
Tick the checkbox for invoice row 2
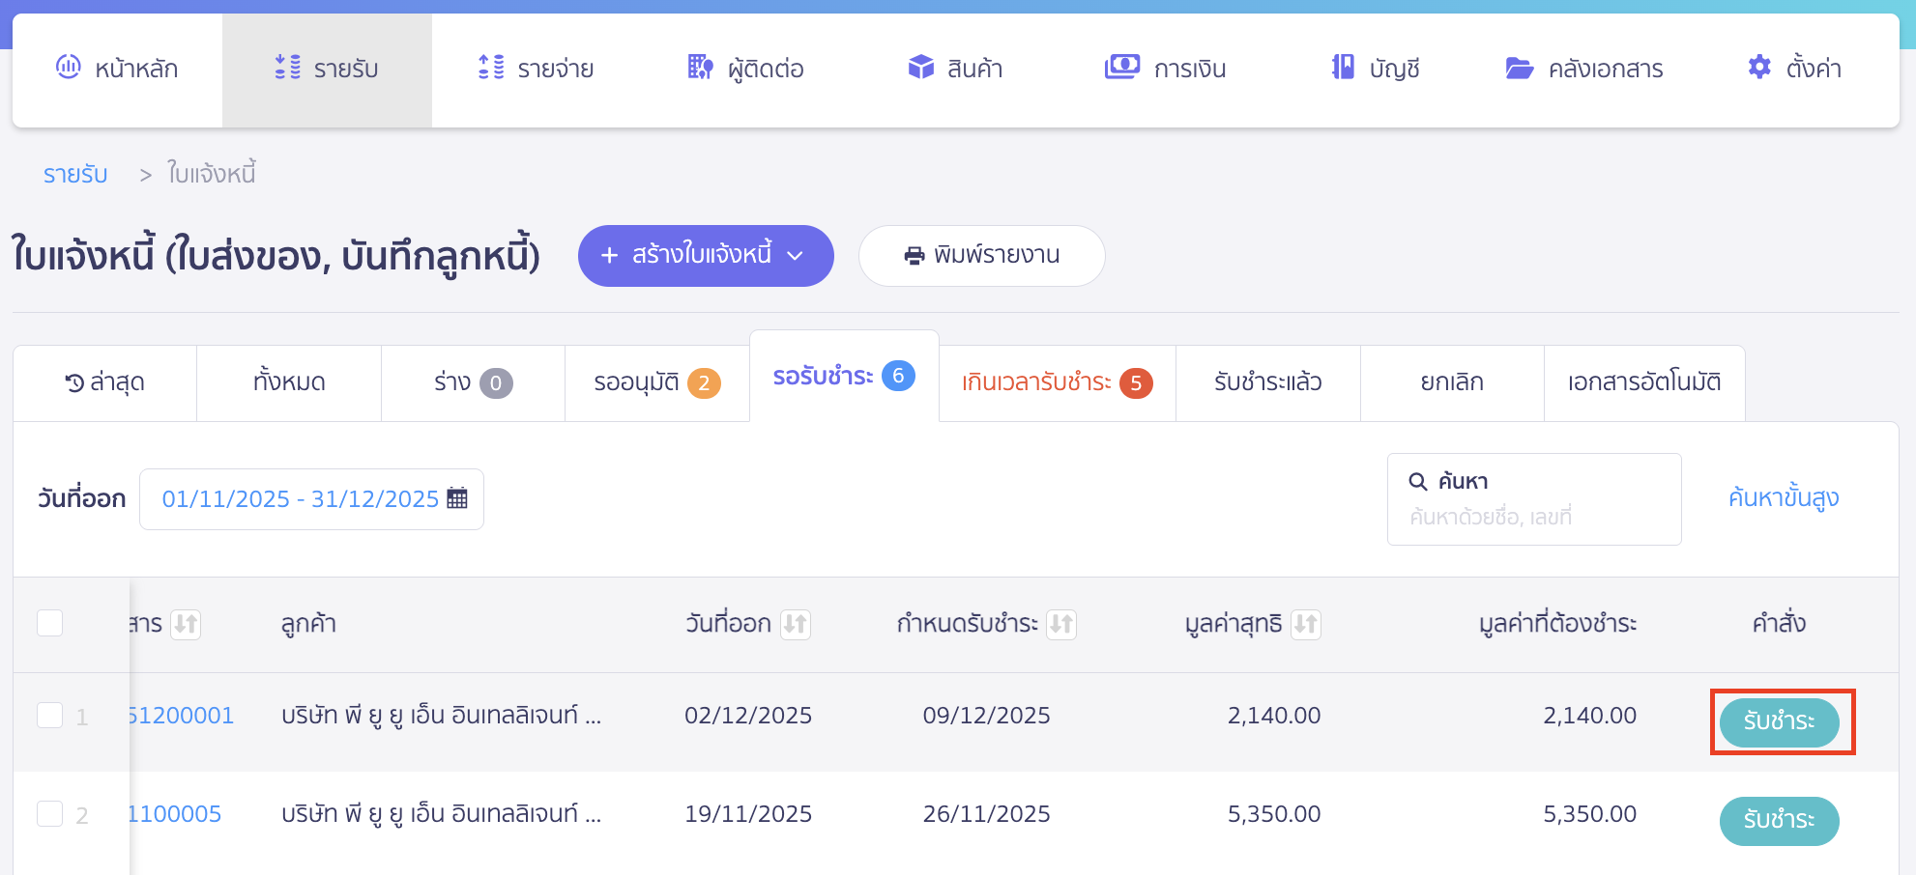coord(49,814)
